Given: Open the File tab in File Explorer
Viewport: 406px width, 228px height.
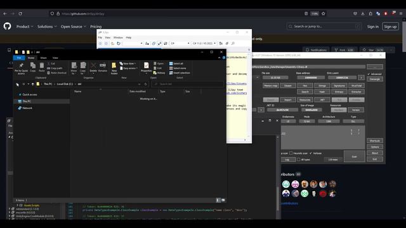Looking at the screenshot, I should pyautogui.click(x=19, y=58).
